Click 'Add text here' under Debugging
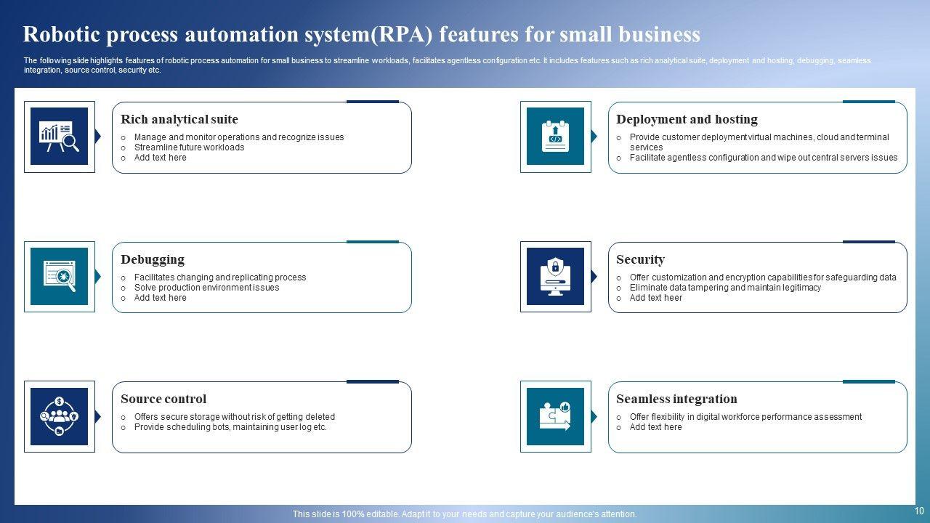 point(160,298)
